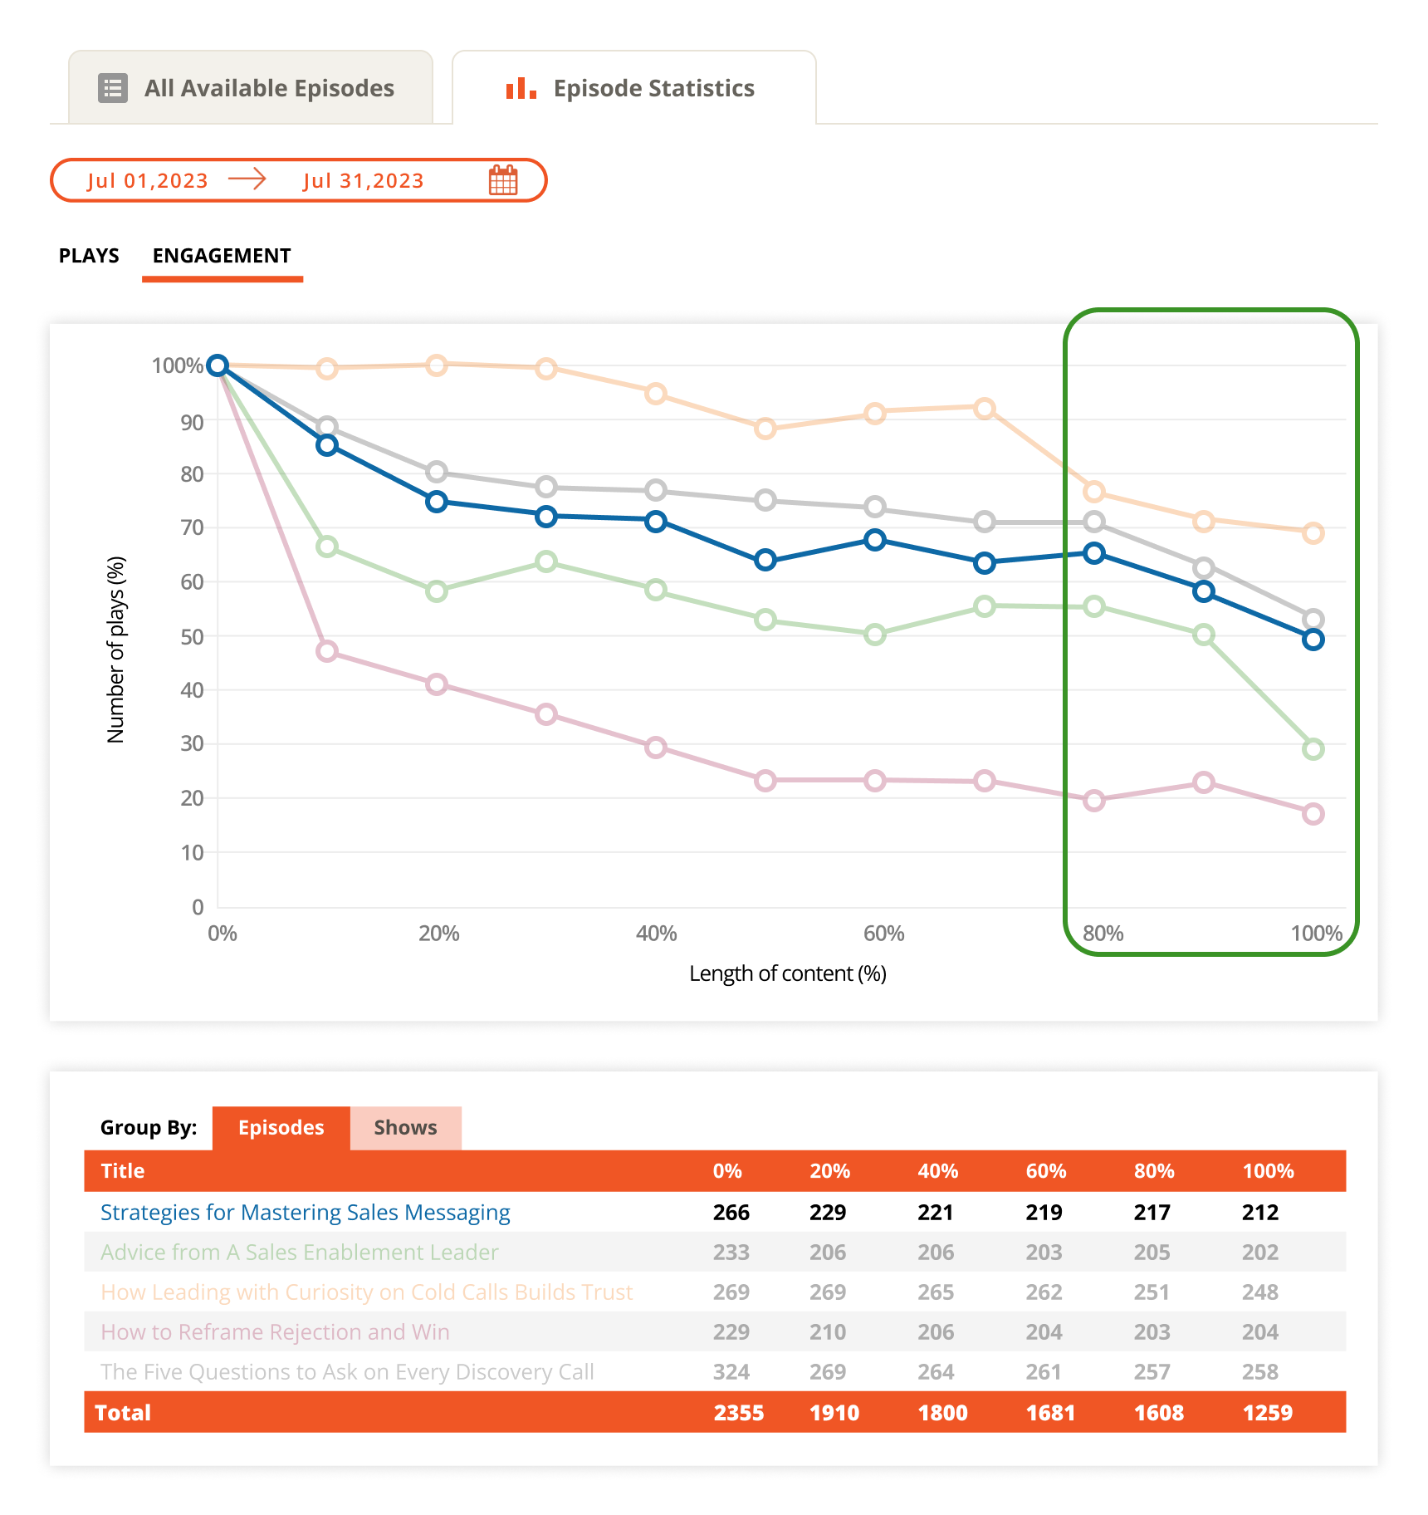The image size is (1428, 1515).
Task: Open How to Reframe Rejection and Win
Action: [x=275, y=1332]
